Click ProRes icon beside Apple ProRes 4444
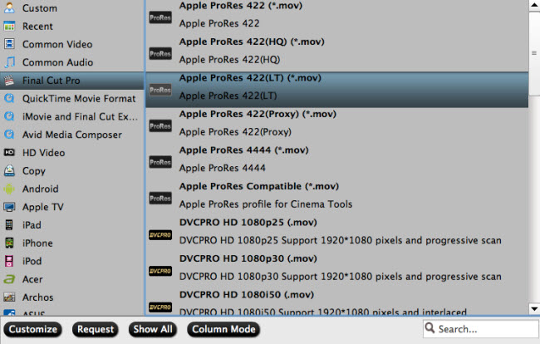Viewport: 540px width, 344px height. click(x=160, y=162)
